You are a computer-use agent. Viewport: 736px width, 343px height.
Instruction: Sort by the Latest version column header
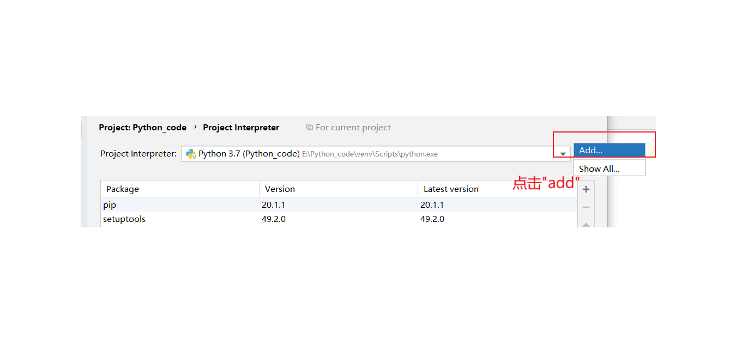[497, 189]
